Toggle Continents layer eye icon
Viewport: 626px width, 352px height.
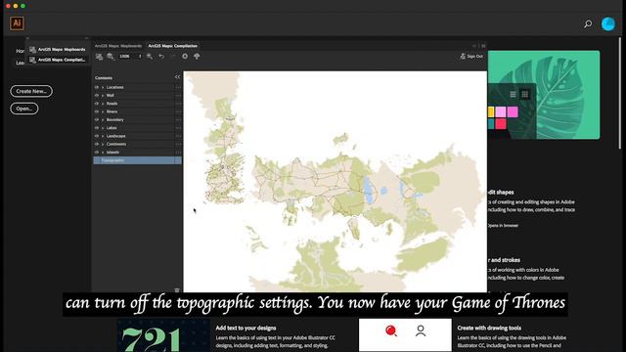[x=97, y=144]
